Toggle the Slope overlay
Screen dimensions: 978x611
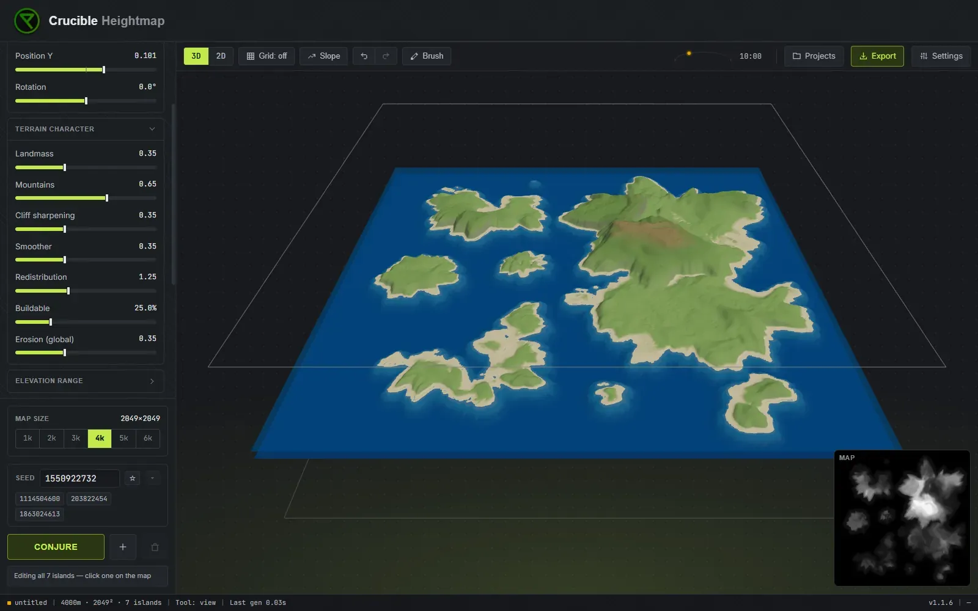pos(324,56)
